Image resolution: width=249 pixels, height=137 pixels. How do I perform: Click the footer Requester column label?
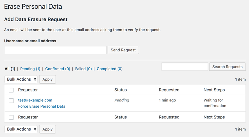(x=28, y=117)
